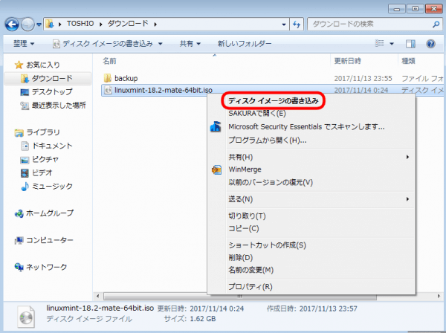The height and width of the screenshot is (333, 446).
Task: Open the address bar history dropdown
Action: coord(284,25)
